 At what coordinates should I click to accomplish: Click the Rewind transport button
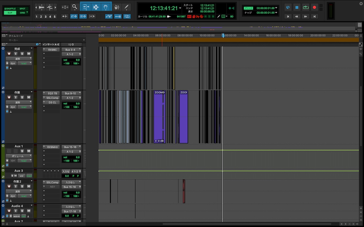[297, 17]
